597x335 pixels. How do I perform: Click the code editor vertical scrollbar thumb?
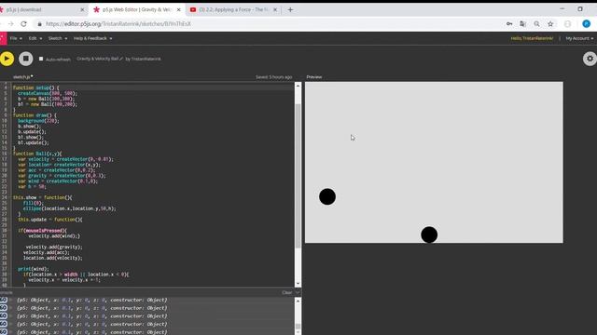298,175
